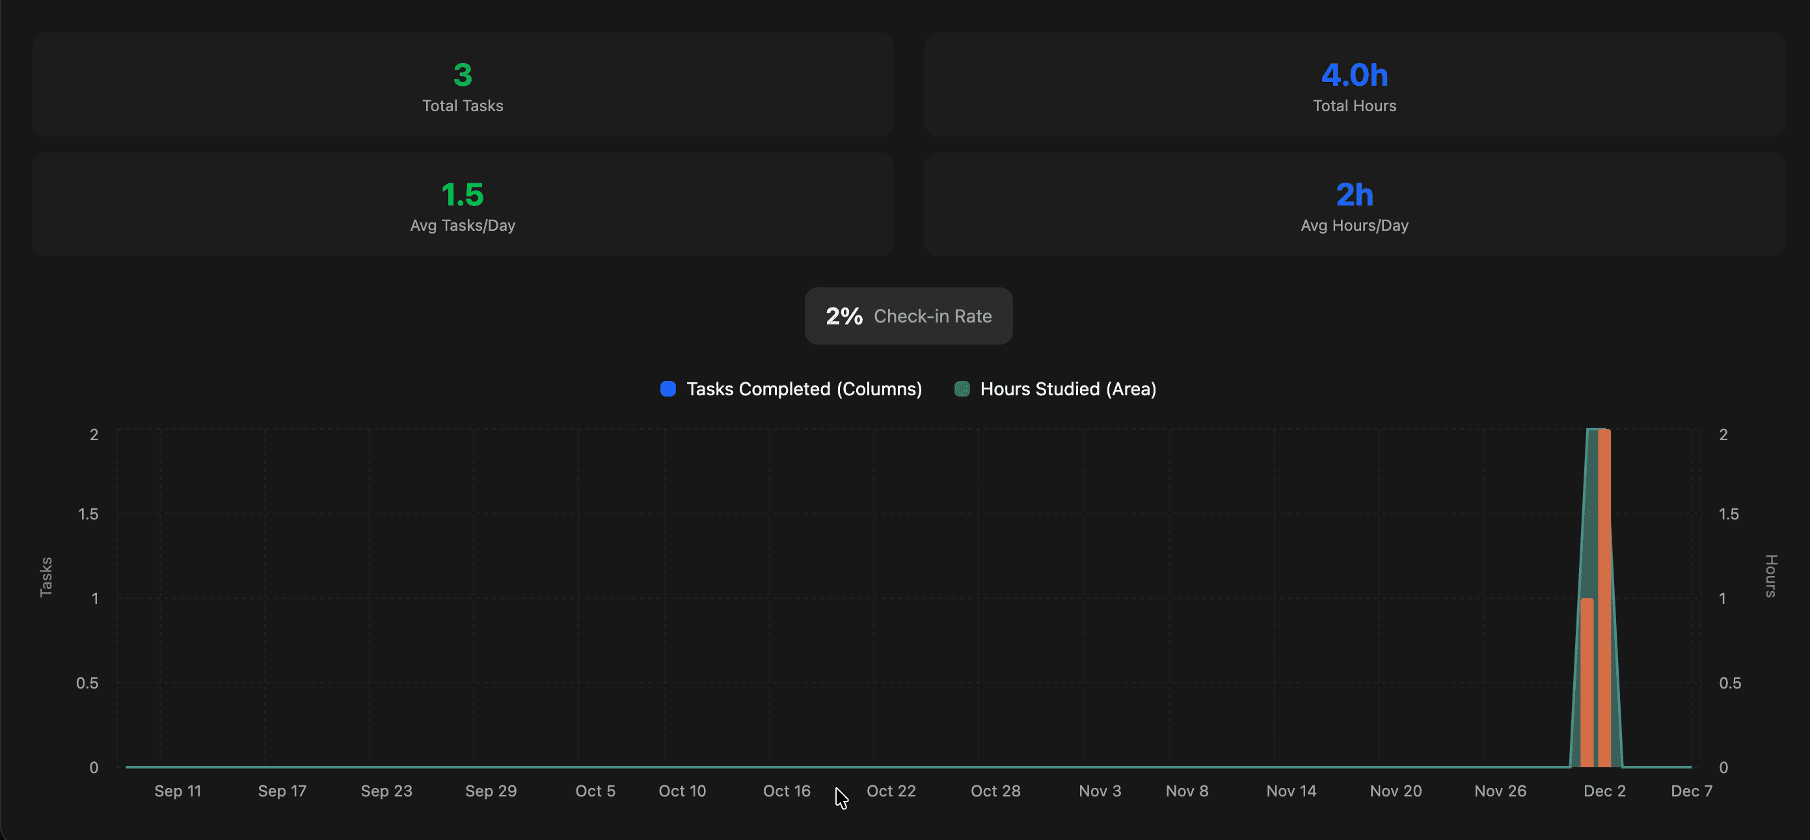Click the left 'Tasks' axis title
The image size is (1810, 840).
46,576
